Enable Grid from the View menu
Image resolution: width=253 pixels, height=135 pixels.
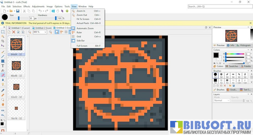[x=79, y=37]
